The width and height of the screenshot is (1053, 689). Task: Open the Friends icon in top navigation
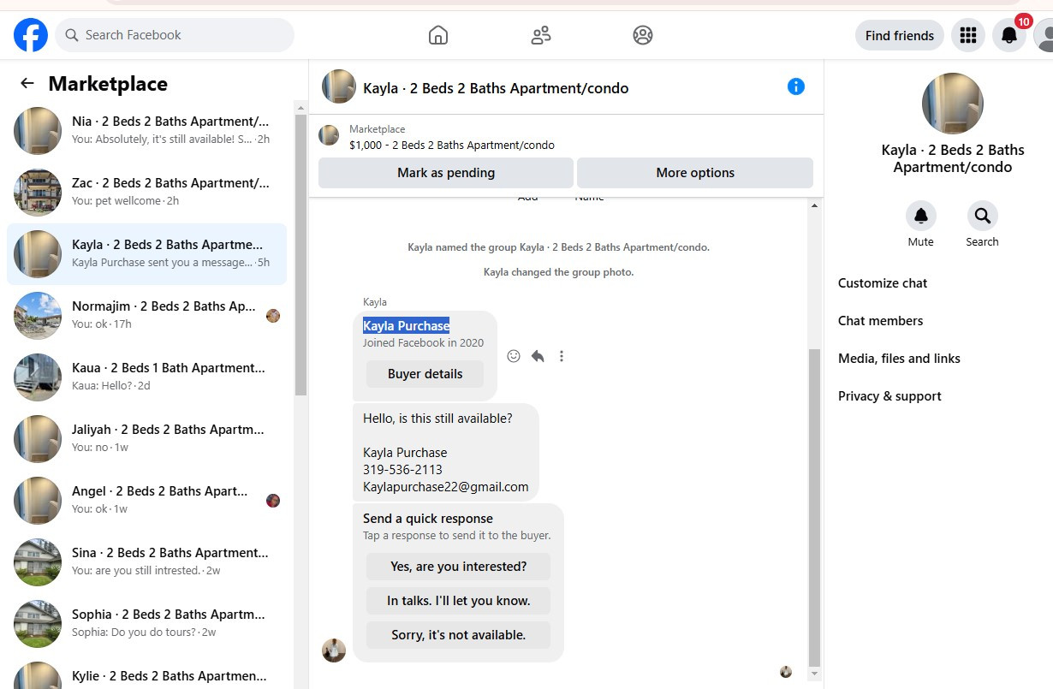(x=540, y=35)
